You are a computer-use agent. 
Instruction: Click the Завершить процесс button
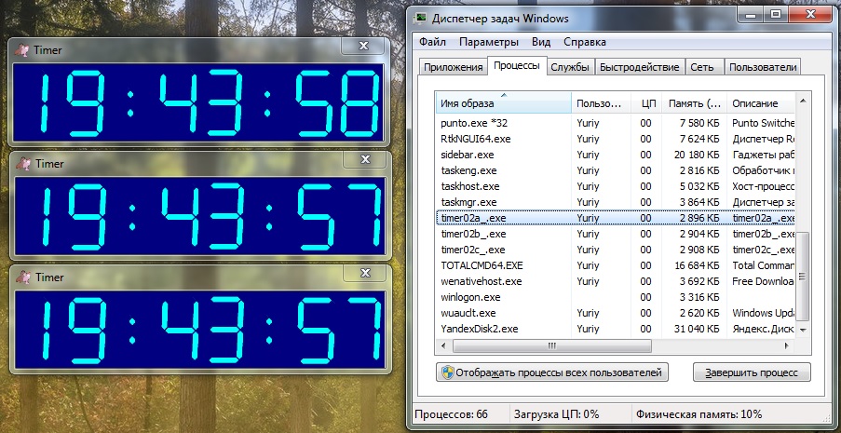point(752,372)
